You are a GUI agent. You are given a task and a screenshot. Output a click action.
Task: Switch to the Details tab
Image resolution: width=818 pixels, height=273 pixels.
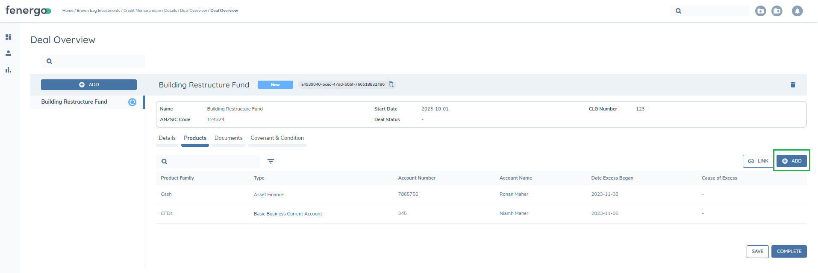point(167,138)
